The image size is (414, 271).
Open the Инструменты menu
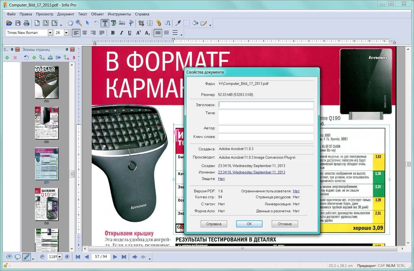tap(119, 14)
